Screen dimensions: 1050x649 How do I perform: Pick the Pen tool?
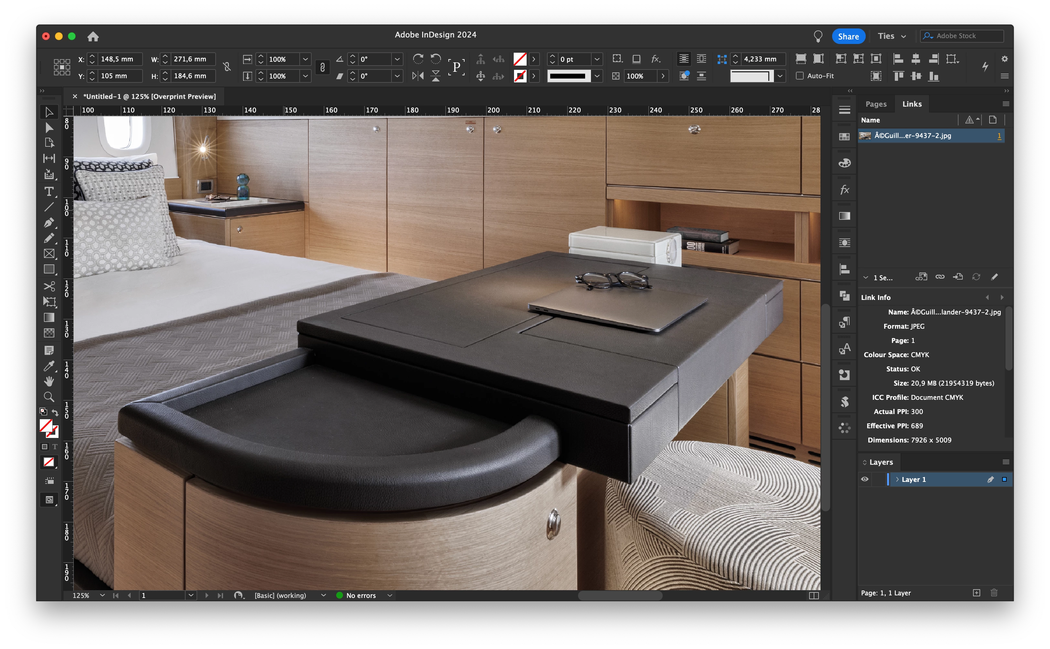coord(49,223)
